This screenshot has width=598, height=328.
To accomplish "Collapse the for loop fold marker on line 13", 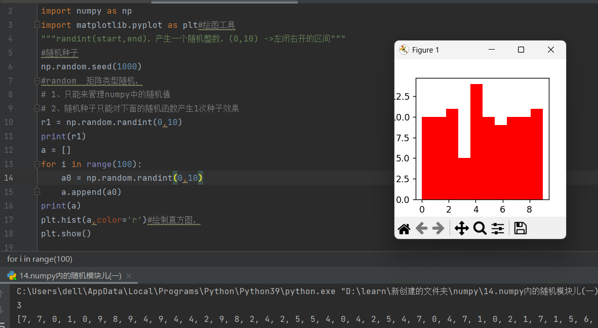I will [37, 165].
